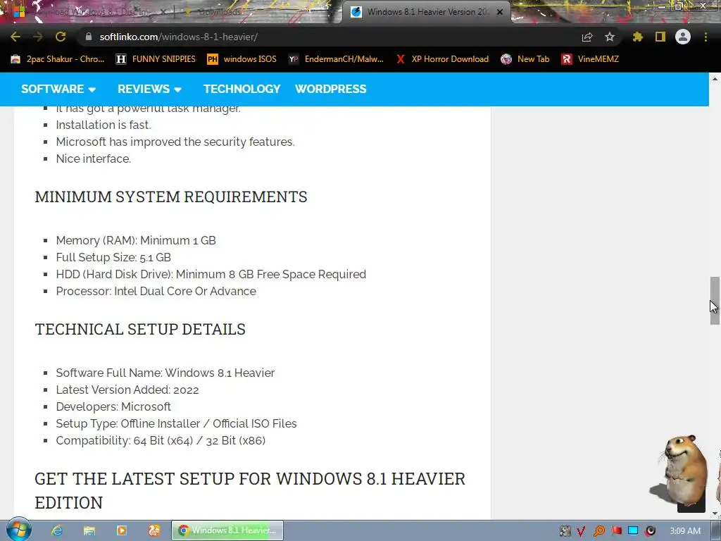Viewport: 721px width, 541px height.
Task: Open the orange UC Browser taskbar icon
Action: point(154,530)
